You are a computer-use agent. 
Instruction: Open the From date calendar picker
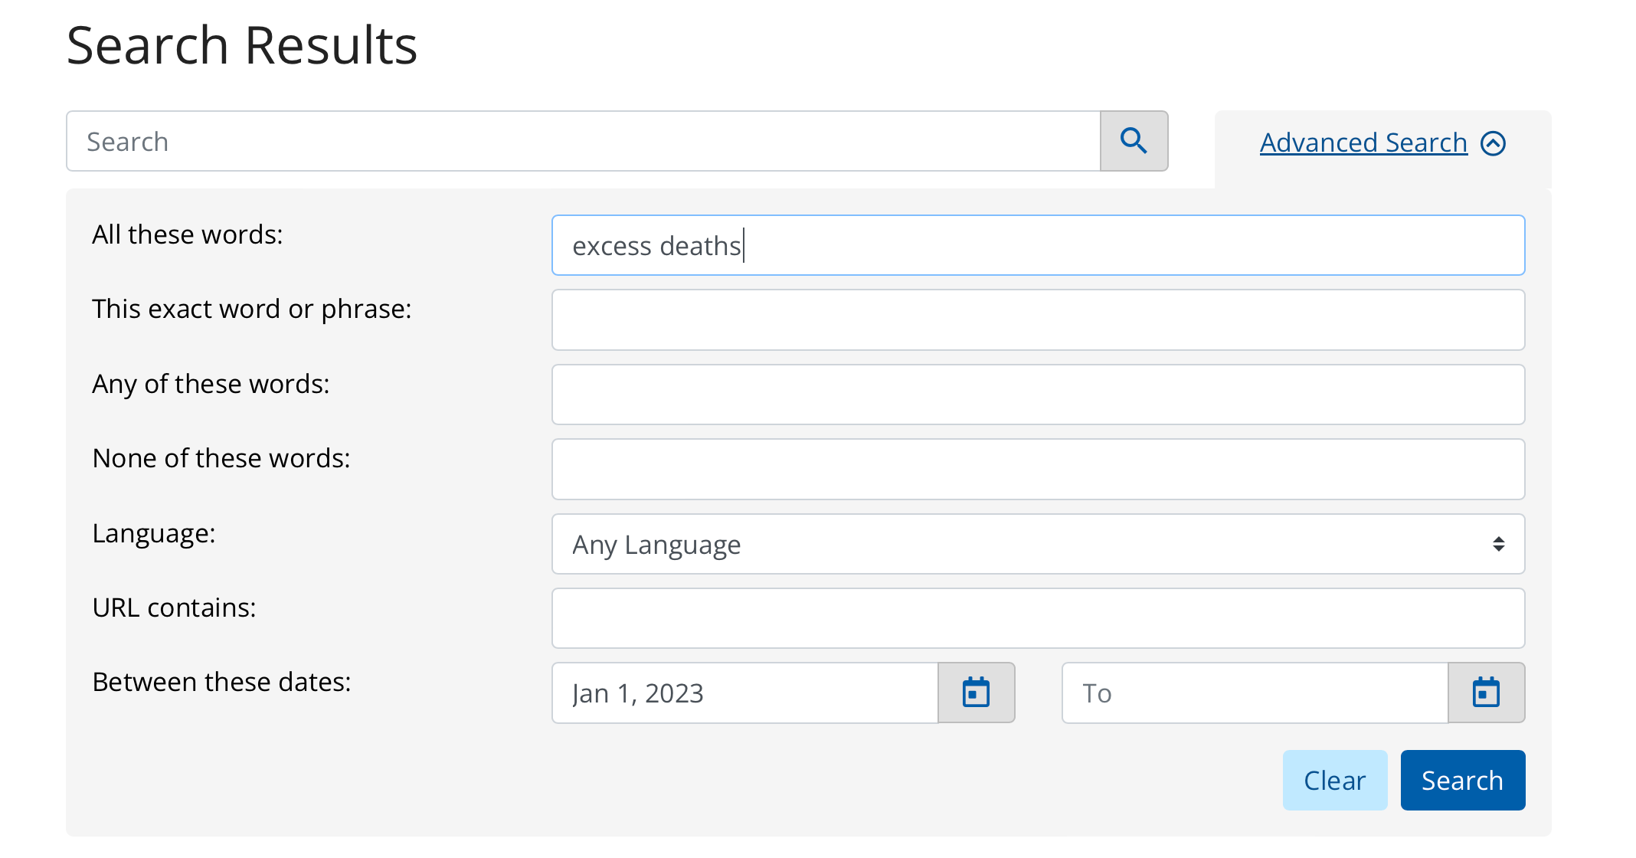coord(976,693)
